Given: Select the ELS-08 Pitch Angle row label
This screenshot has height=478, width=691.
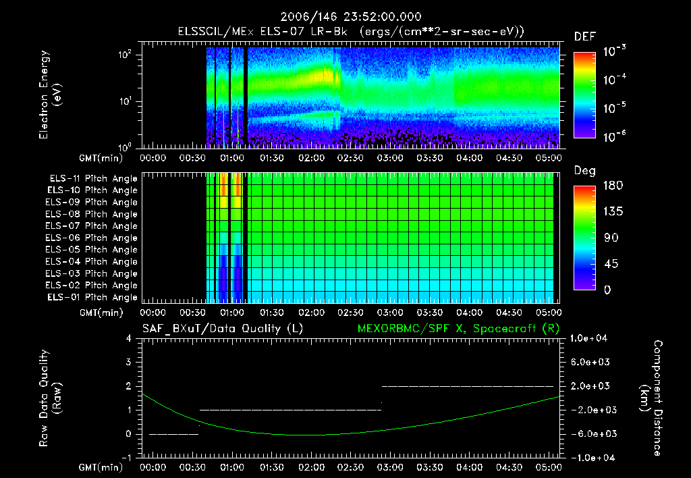Looking at the screenshot, I should point(92,214).
